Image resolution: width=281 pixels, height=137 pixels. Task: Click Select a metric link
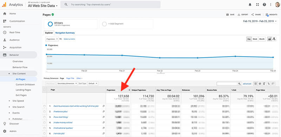69,39
